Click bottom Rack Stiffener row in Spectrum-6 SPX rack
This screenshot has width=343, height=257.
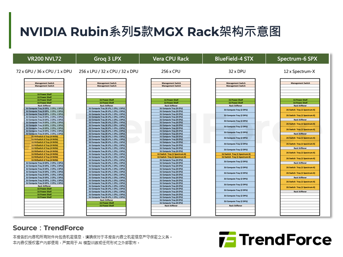pos(300,192)
